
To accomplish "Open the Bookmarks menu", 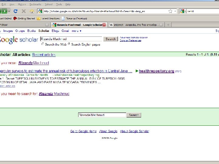I will coord(35,4).
